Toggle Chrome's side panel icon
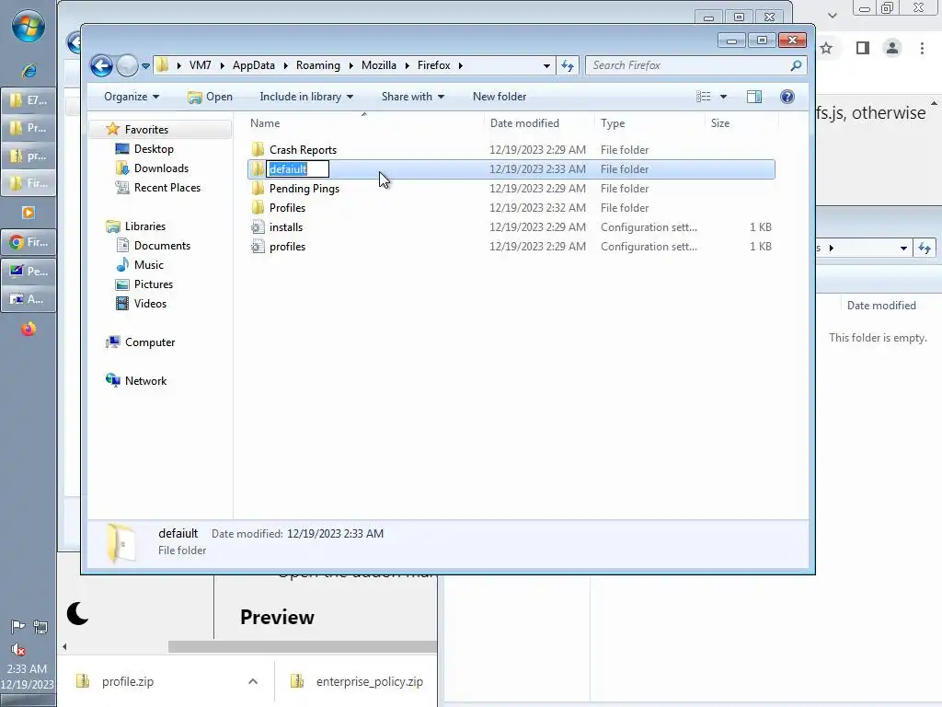Screen dimensions: 942x707 [863, 48]
